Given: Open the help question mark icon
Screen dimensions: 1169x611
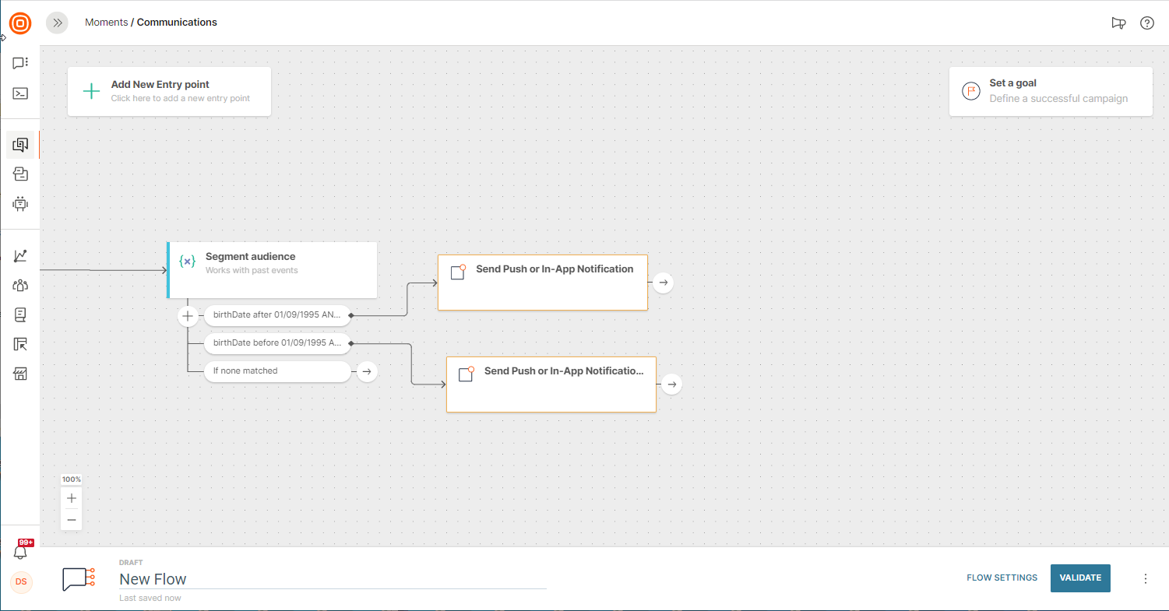Looking at the screenshot, I should coord(1147,23).
